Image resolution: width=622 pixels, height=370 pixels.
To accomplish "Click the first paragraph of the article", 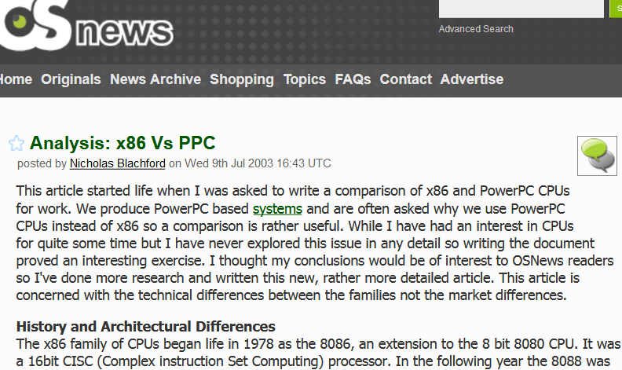I will [x=315, y=243].
